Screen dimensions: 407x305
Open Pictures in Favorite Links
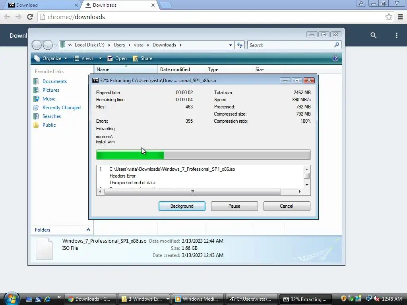click(x=51, y=90)
